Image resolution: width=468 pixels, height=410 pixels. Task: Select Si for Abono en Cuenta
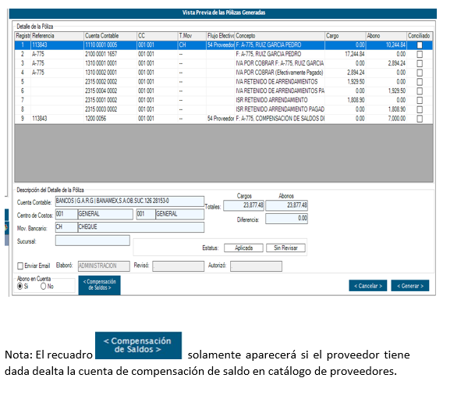point(20,287)
